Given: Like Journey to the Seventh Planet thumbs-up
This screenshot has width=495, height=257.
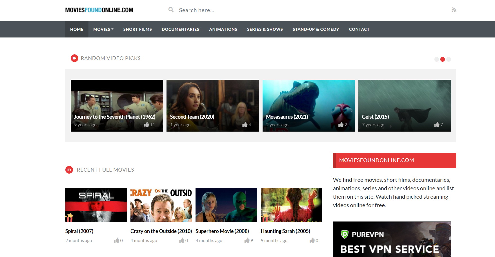Looking at the screenshot, I should [146, 125].
